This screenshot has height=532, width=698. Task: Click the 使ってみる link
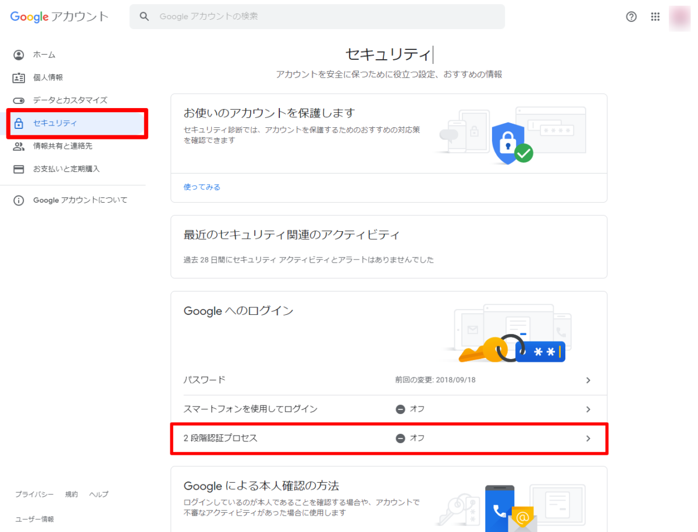coord(202,187)
